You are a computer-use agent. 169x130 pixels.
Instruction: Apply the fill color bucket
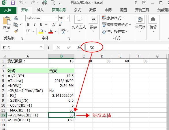pyautogui.click(x=41, y=31)
